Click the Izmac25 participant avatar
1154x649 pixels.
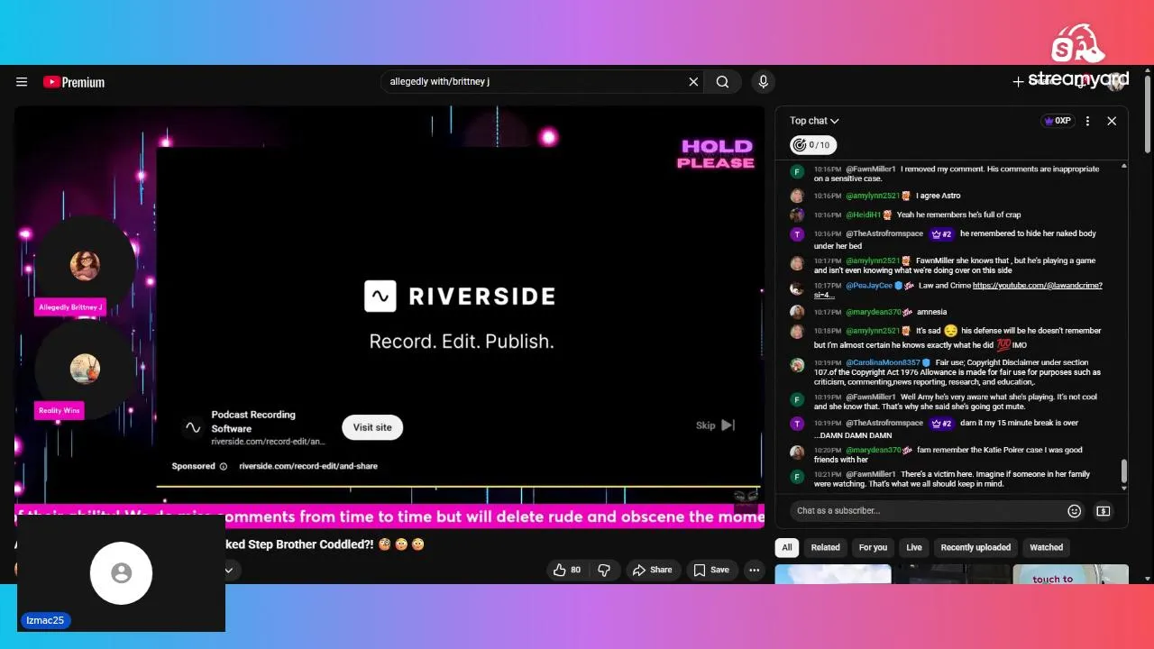click(x=121, y=573)
